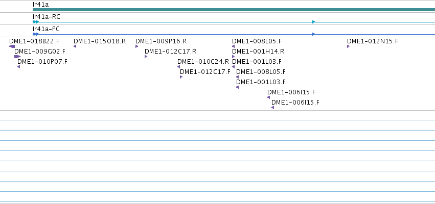Select the Ir41a-RC transcript label
The height and width of the screenshot is (204, 435).
(x=47, y=17)
